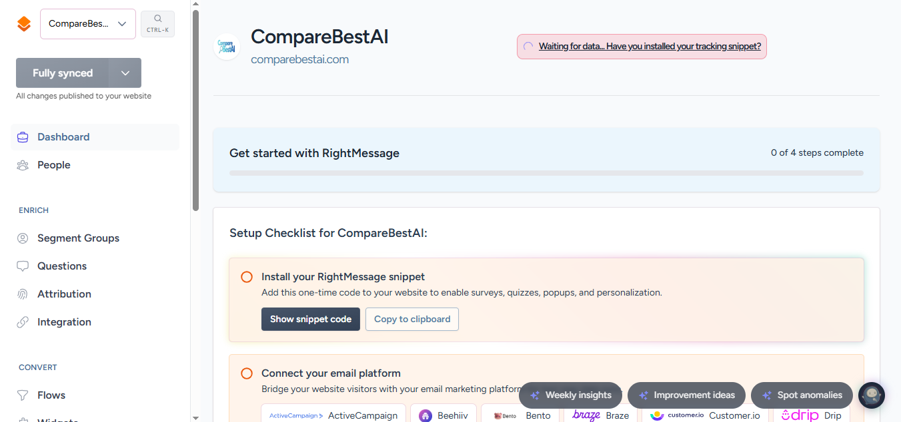
Task: Click the sidebar scroll down arrow
Action: [x=195, y=418]
